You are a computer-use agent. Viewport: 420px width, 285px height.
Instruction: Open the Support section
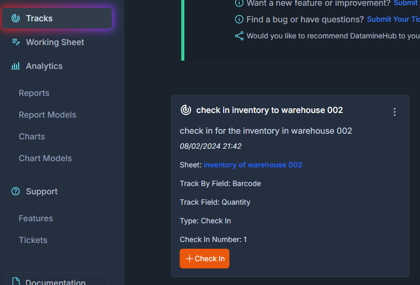(x=42, y=191)
